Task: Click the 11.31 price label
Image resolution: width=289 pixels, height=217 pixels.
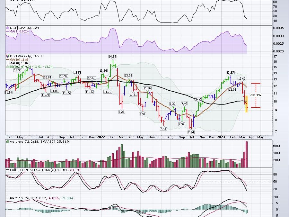Action: [x=133, y=95]
